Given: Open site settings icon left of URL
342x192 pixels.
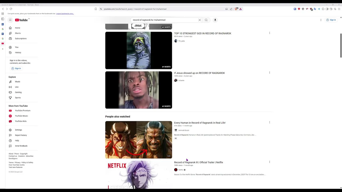Looking at the screenshot, I should coord(101,9).
